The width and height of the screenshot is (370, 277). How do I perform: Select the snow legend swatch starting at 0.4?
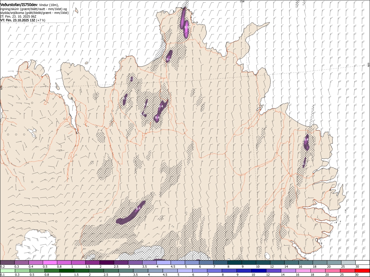[x=36, y=263]
